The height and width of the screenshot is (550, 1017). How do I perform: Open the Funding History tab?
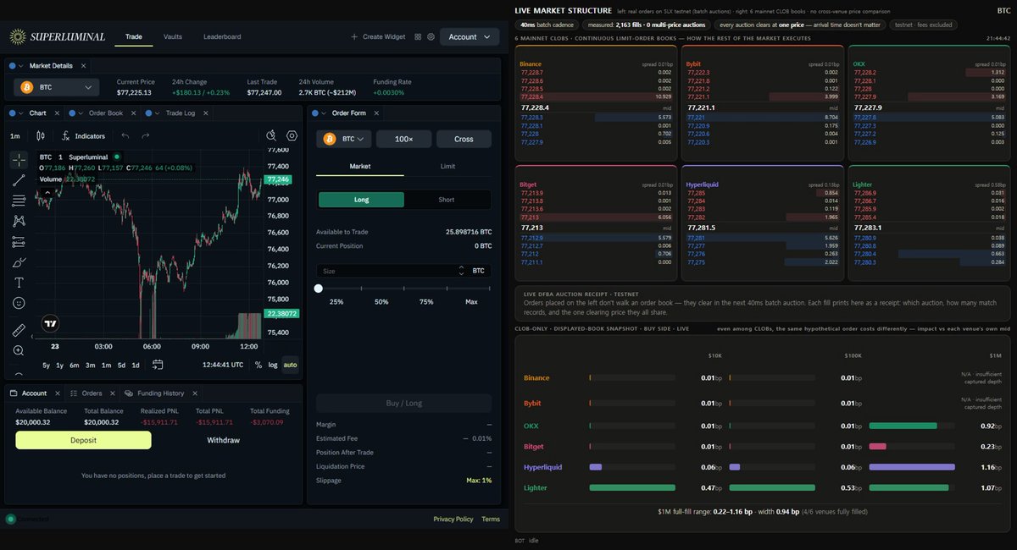click(x=161, y=393)
